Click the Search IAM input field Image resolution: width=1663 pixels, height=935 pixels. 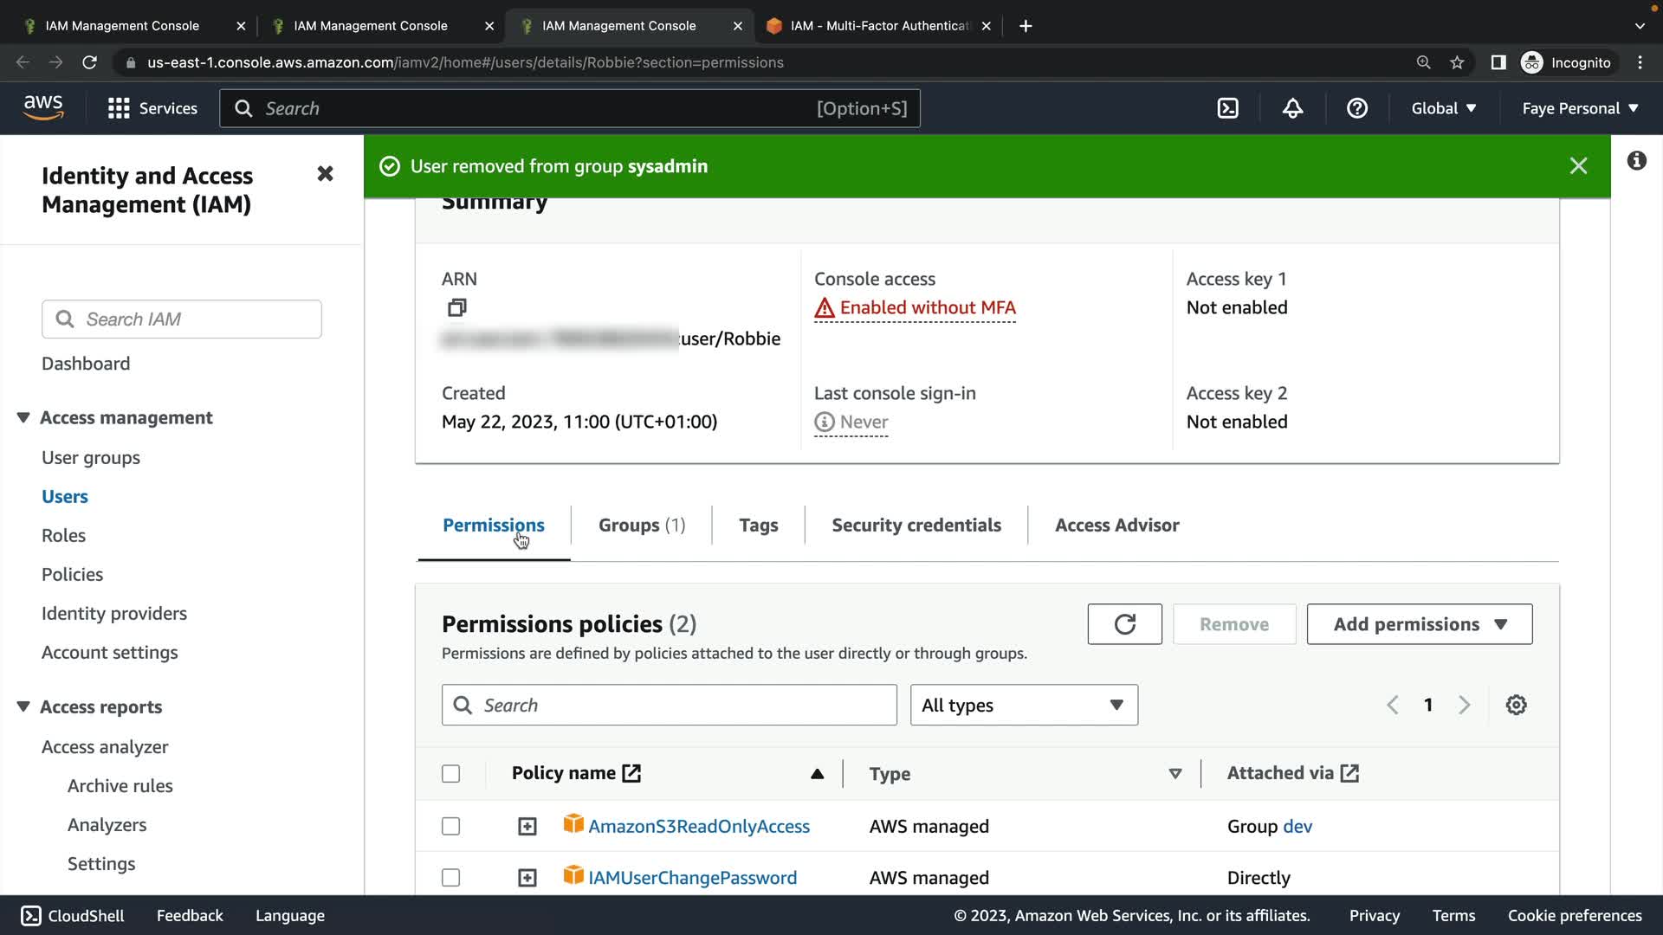[199, 319]
